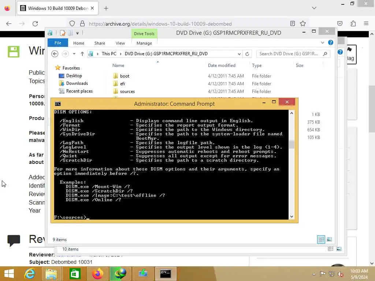Click the network tray icon

[331, 274]
